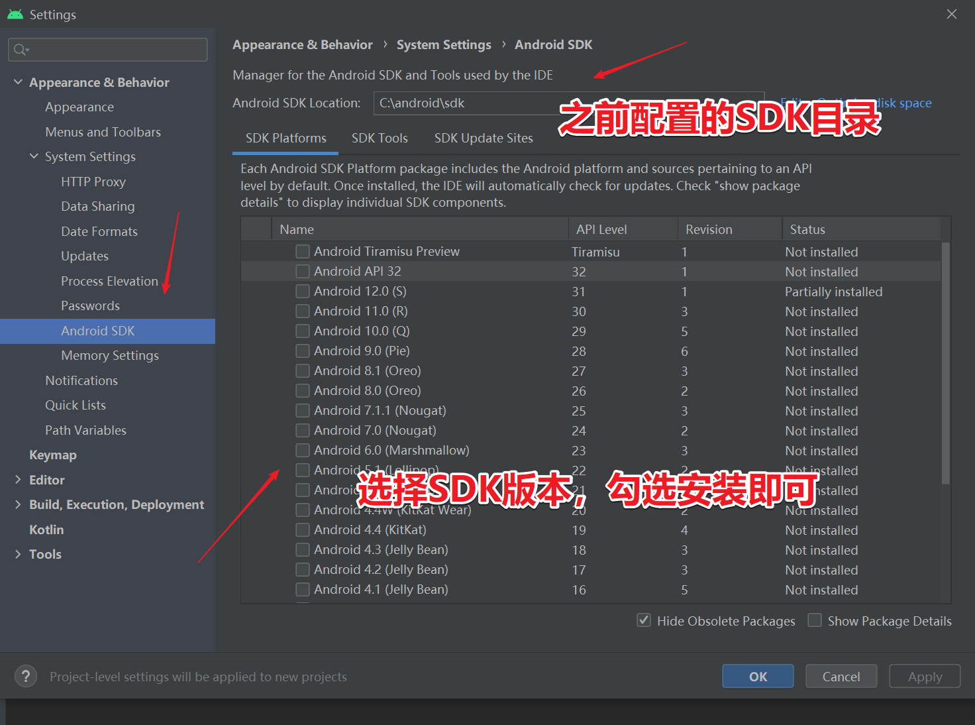Check the Android 9.0 (Pie) checkbox
Viewport: 975px width, 725px height.
coord(303,351)
